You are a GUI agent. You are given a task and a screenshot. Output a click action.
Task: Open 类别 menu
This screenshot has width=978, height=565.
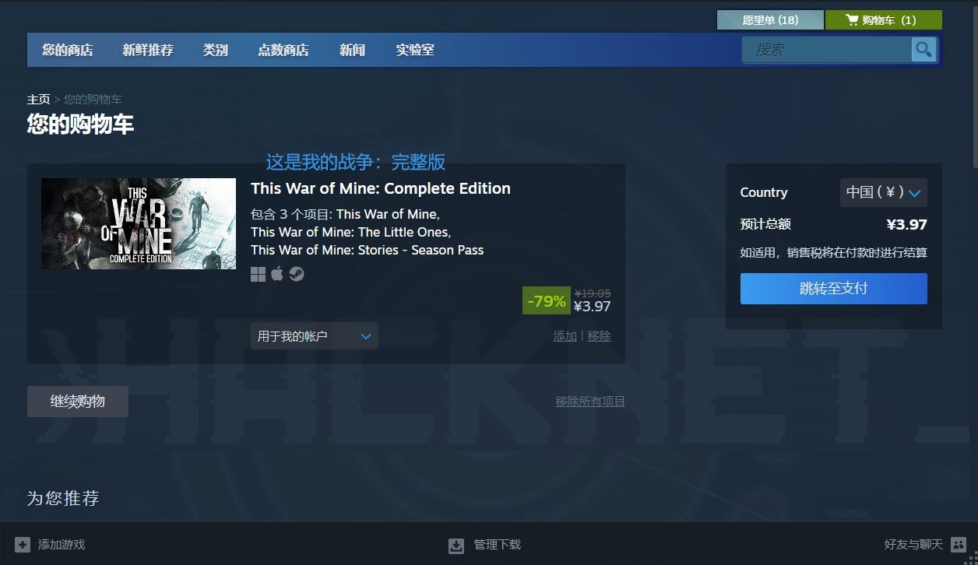[x=216, y=50]
